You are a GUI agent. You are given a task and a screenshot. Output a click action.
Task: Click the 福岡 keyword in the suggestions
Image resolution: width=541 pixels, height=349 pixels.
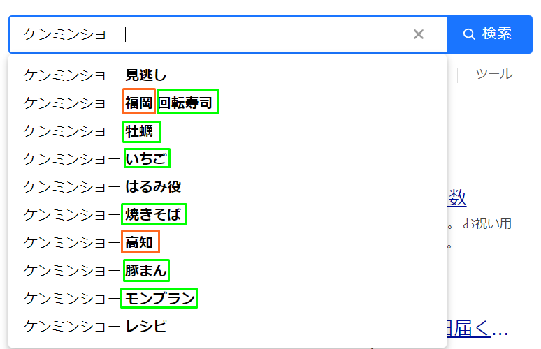click(138, 103)
